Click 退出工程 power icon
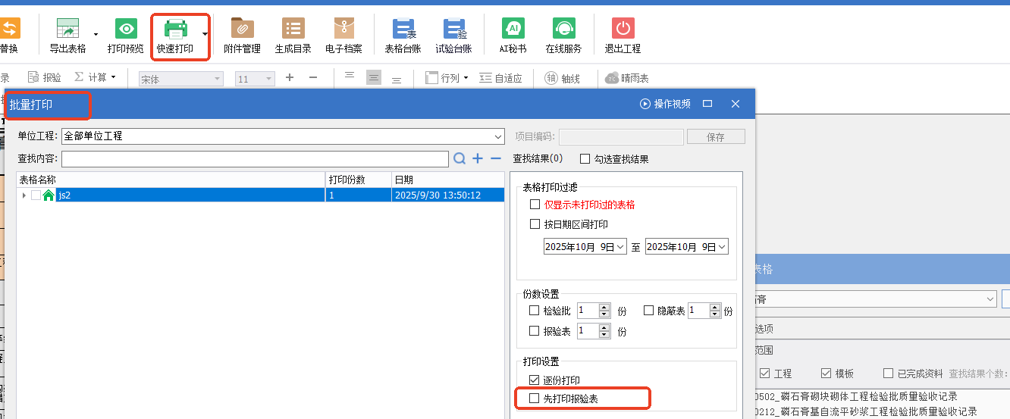Screen dimensions: 1010x419 pyautogui.click(x=623, y=30)
